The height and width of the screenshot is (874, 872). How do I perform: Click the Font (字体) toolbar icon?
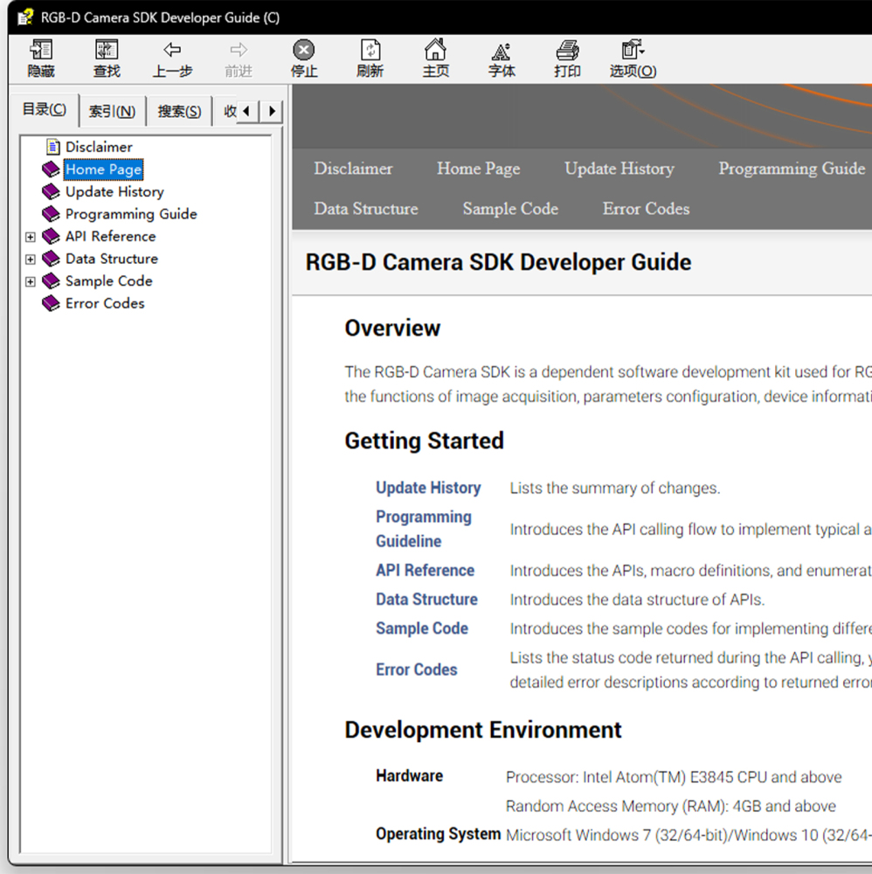click(x=502, y=58)
